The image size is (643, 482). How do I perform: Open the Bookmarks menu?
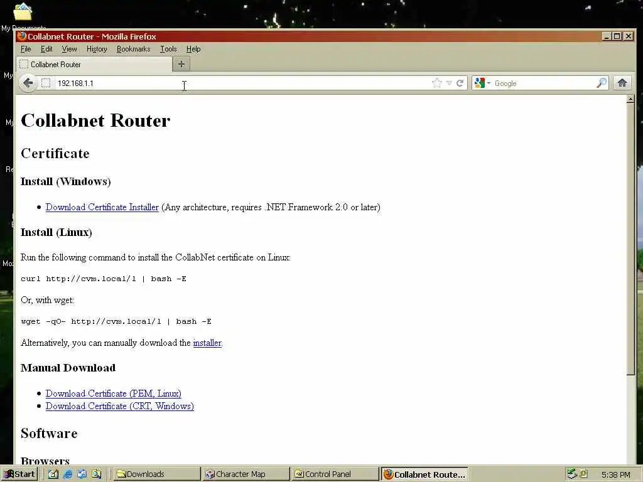click(133, 49)
